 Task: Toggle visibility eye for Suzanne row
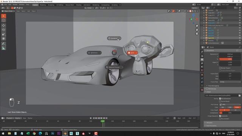(x=240, y=40)
